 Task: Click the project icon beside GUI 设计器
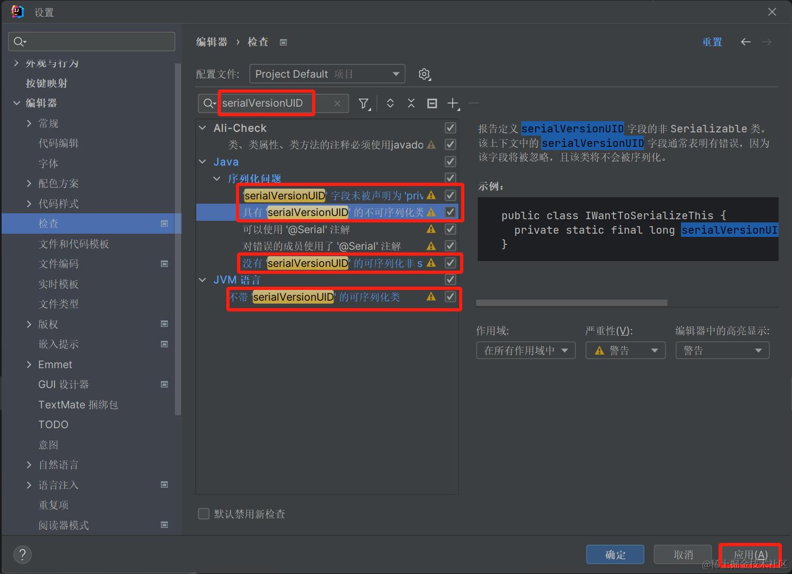coord(165,384)
